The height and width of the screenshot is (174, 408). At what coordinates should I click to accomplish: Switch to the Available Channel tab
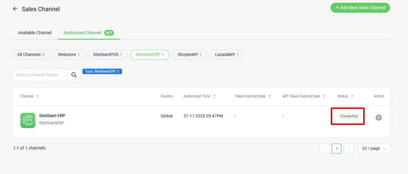tap(35, 33)
